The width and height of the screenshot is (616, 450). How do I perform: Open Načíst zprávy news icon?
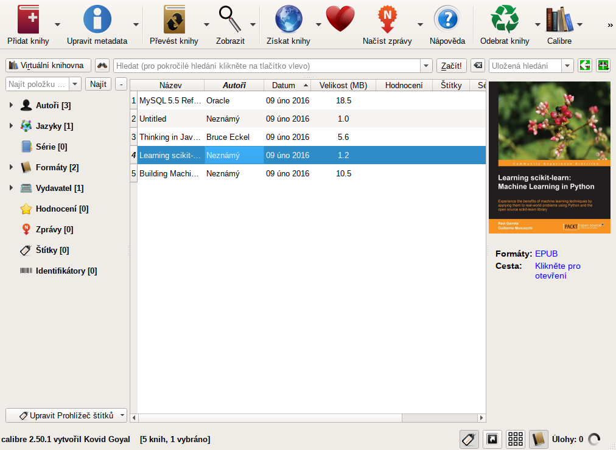tap(387, 19)
